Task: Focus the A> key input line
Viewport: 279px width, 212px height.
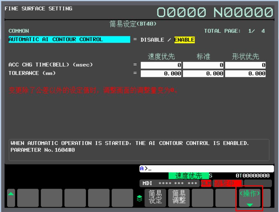Action: coord(206,169)
